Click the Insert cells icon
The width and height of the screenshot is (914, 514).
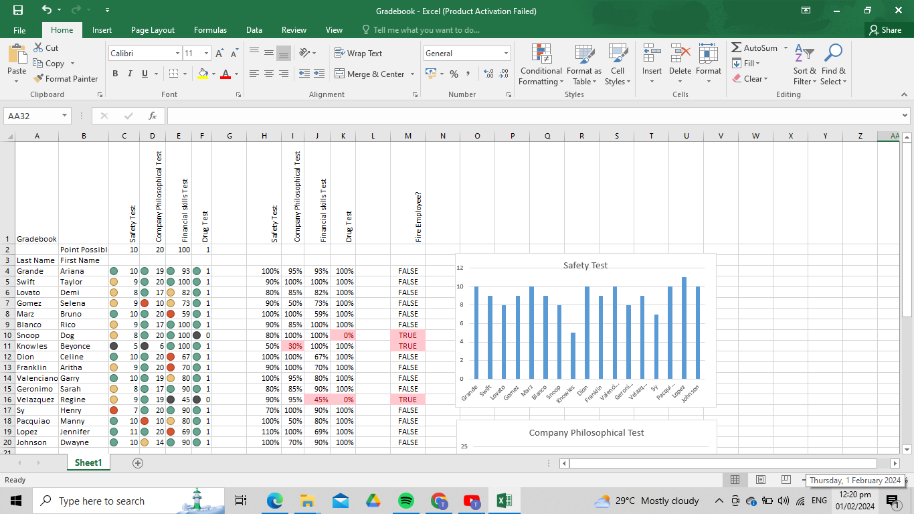pos(652,54)
